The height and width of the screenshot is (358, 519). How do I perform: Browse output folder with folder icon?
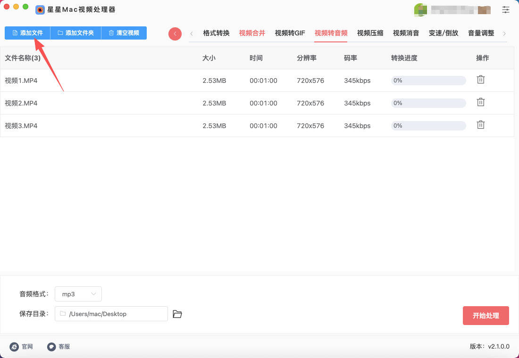pos(177,314)
